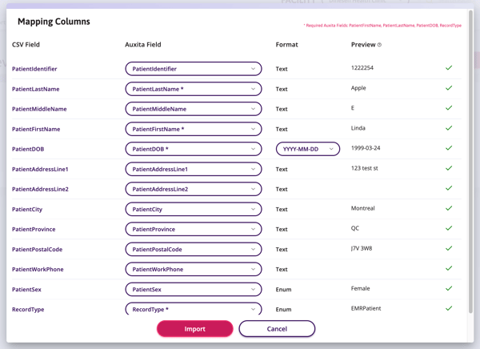Open the PatientWorkPhone Auxita Field dropdown

194,269
